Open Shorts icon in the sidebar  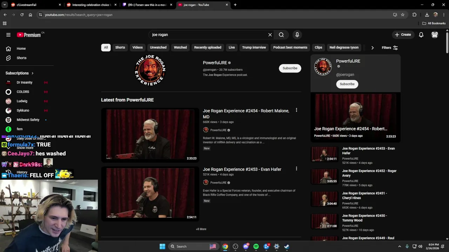tap(8, 58)
